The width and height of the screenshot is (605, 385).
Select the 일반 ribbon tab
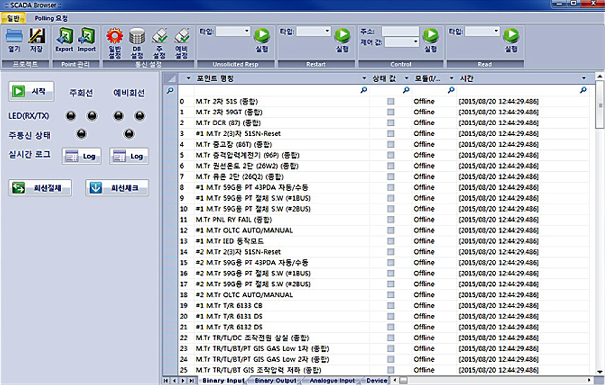click(x=13, y=18)
